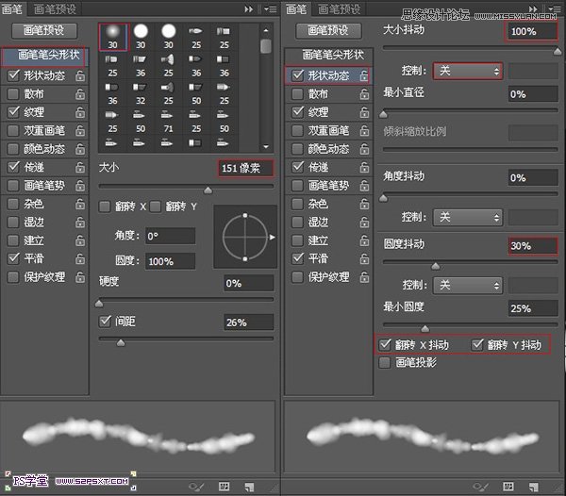566x496 pixels.
Task: Select 画笔笔尖形状 section in right panel
Action: (329, 55)
